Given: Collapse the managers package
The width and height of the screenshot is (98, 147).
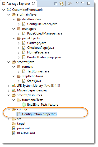Looking at the screenshot, I should click(14, 29).
